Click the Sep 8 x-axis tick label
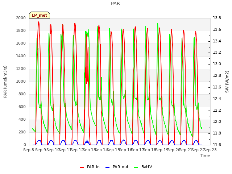The width and height of the screenshot is (232, 174). pyautogui.click(x=29, y=150)
